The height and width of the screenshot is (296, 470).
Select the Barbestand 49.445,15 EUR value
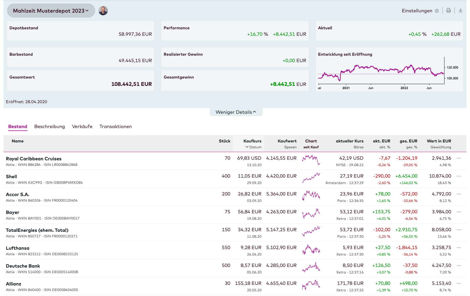click(135, 60)
